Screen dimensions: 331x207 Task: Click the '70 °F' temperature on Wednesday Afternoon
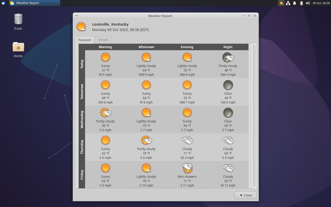point(146,126)
